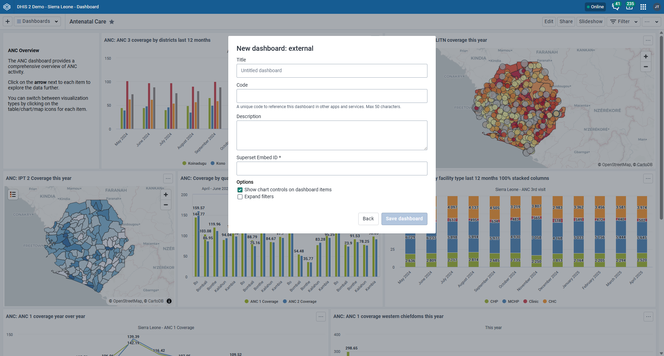
Task: Zoom out on the IPT 2 Coverage map
Action: [166, 205]
